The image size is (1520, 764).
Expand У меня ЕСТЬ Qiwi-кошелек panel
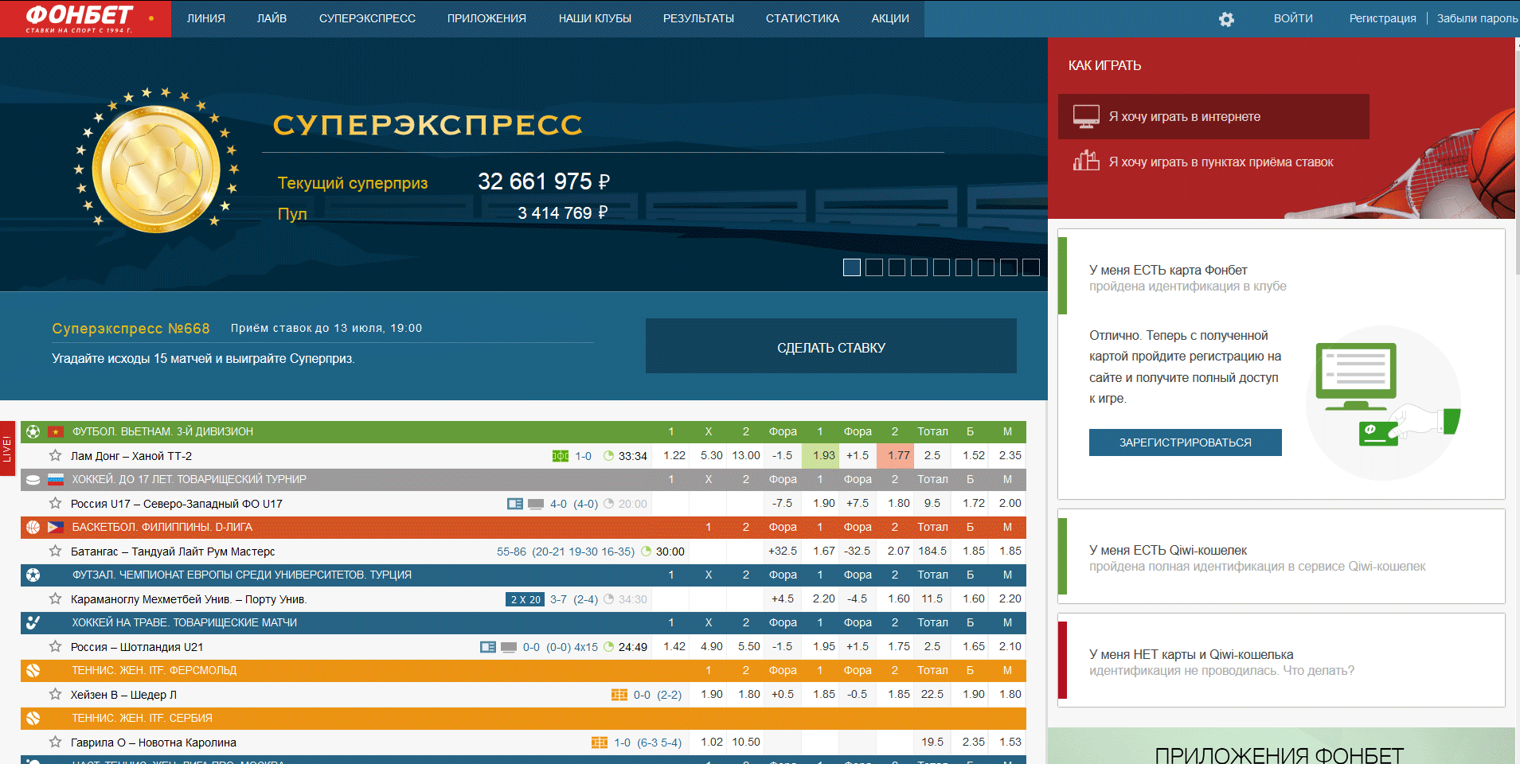pos(1281,556)
